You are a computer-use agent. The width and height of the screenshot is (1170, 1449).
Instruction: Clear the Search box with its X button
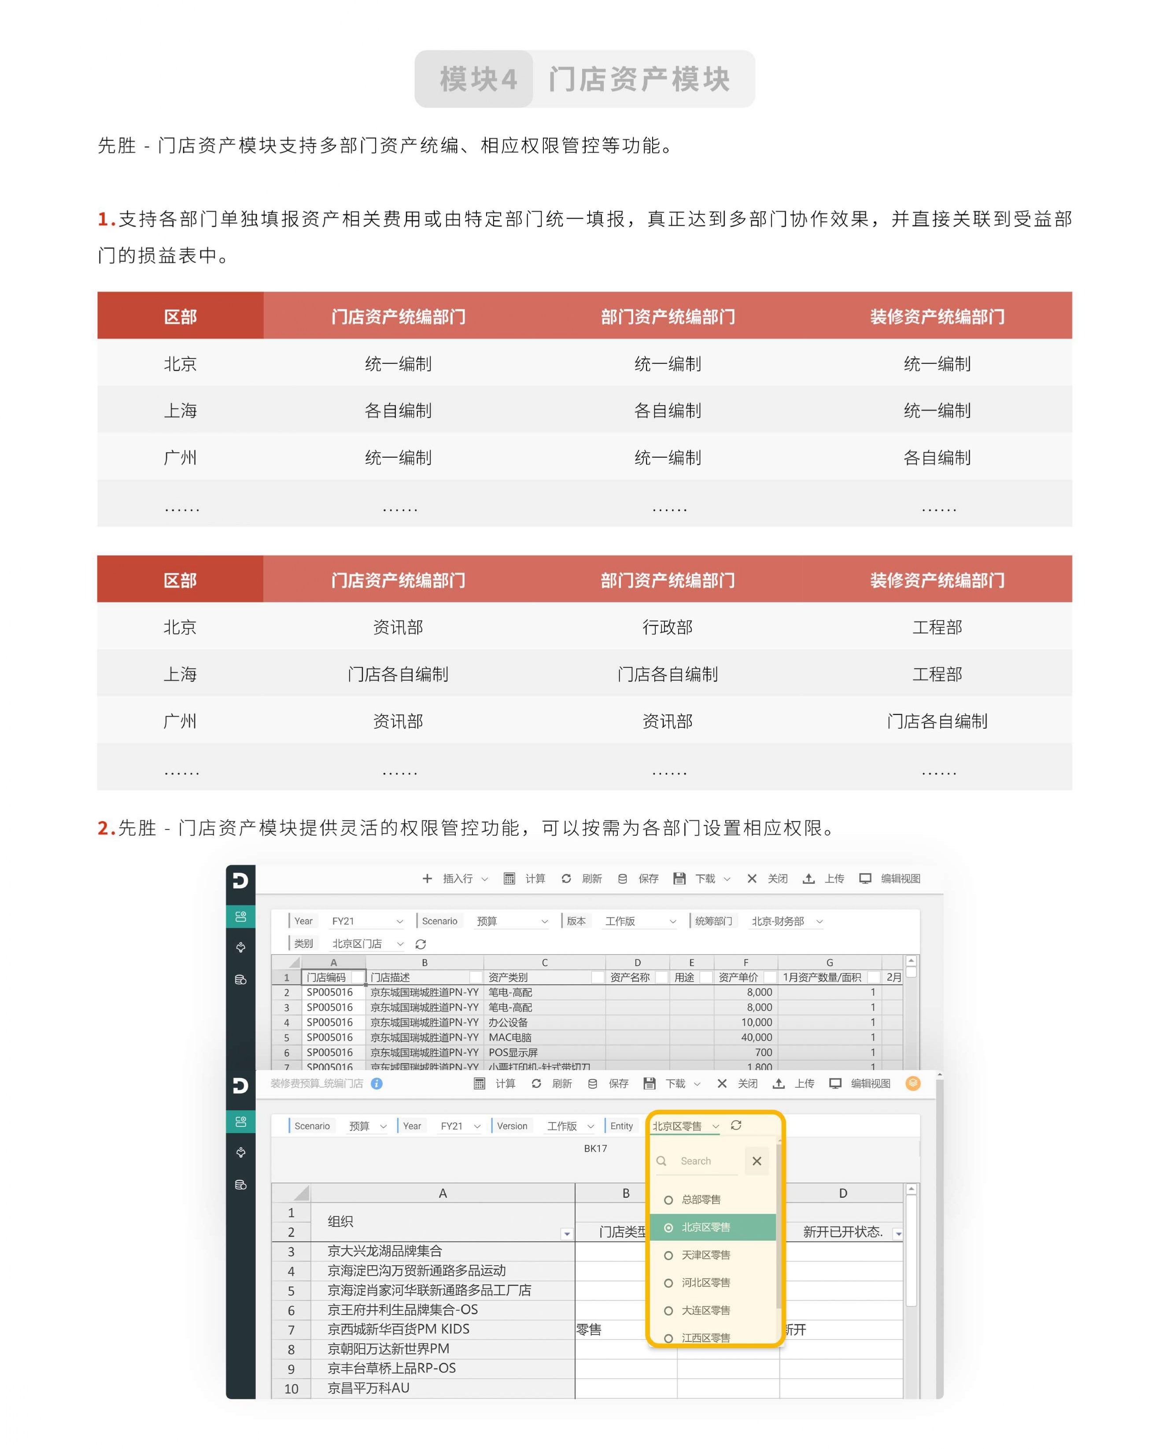click(757, 1160)
